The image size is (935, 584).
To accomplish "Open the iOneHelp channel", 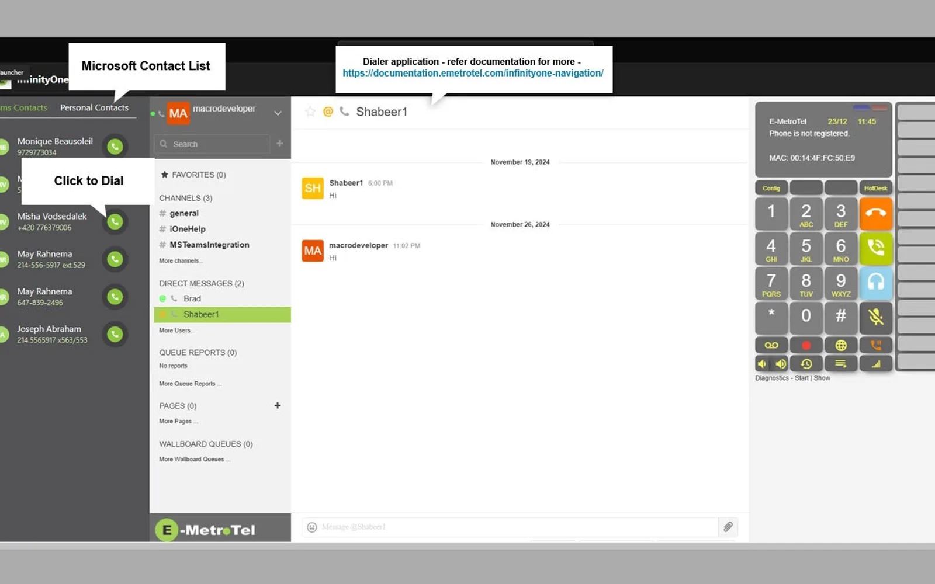I will pos(188,229).
